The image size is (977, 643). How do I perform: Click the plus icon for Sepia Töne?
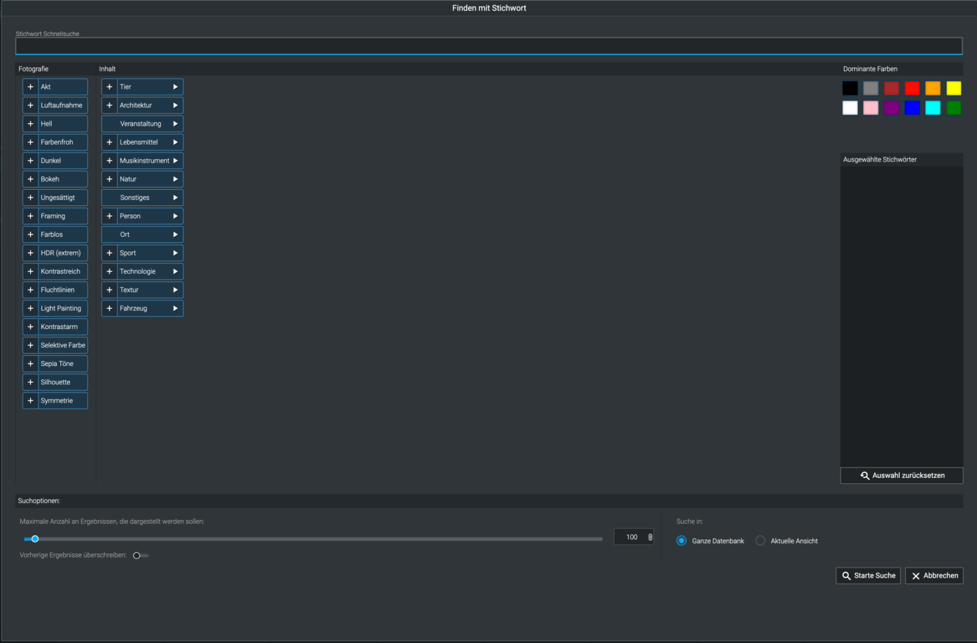30,364
